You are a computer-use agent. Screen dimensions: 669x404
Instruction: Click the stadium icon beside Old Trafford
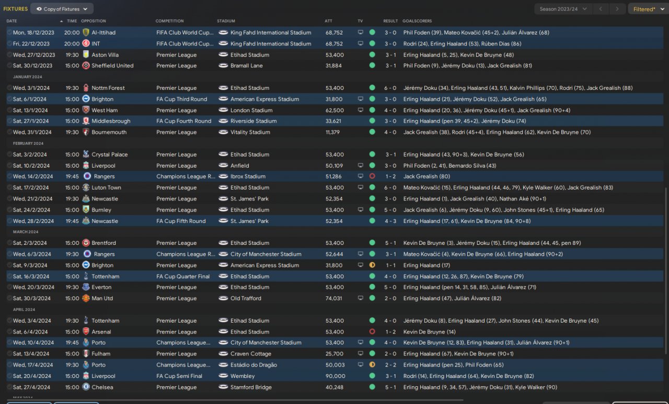pos(223,299)
